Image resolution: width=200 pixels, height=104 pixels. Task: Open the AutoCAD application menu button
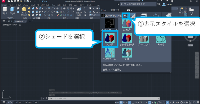pyautogui.click(x=3, y=1)
